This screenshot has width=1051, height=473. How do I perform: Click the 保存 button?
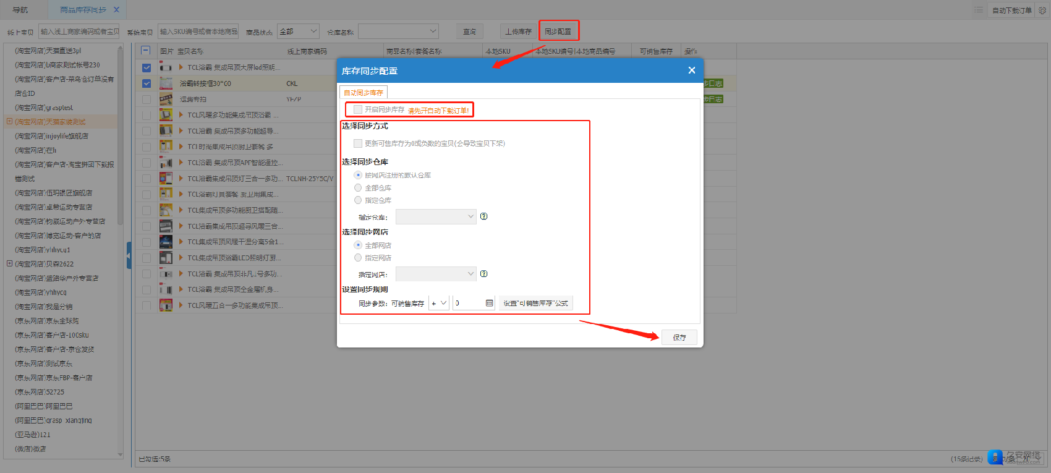tap(679, 337)
